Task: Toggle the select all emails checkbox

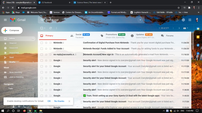Action: click(42, 28)
